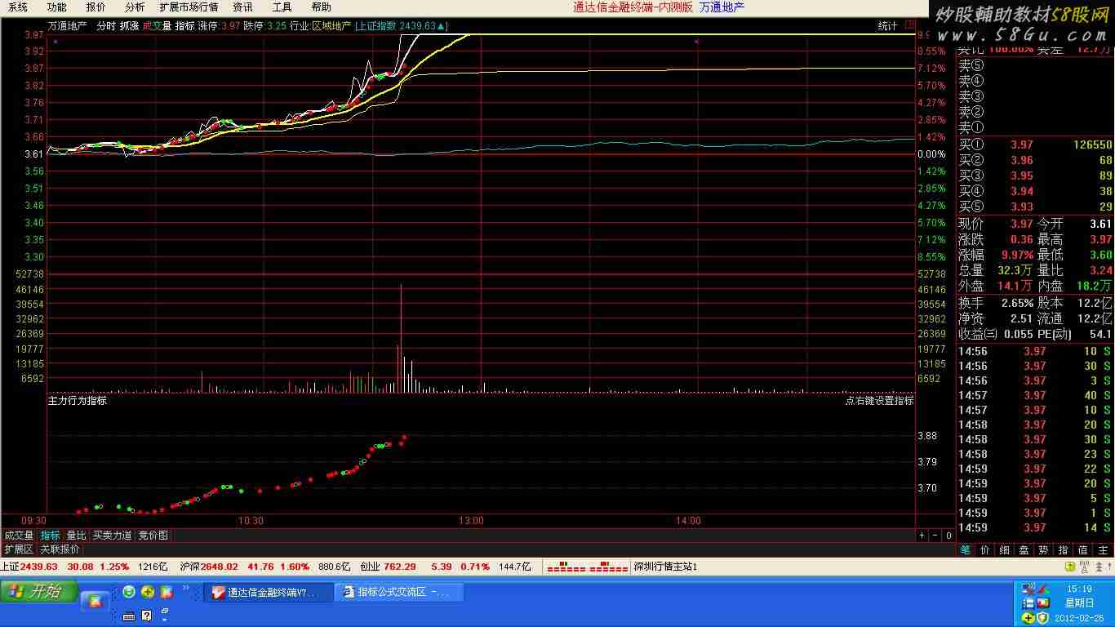Click the 统计 button above the chart

[x=887, y=26]
